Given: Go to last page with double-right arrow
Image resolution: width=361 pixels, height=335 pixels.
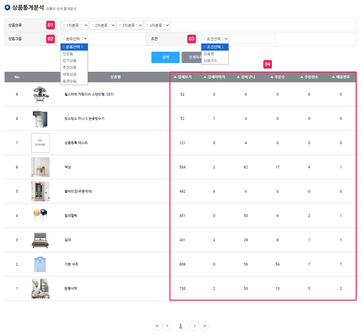Looking at the screenshot, I should coord(205,326).
